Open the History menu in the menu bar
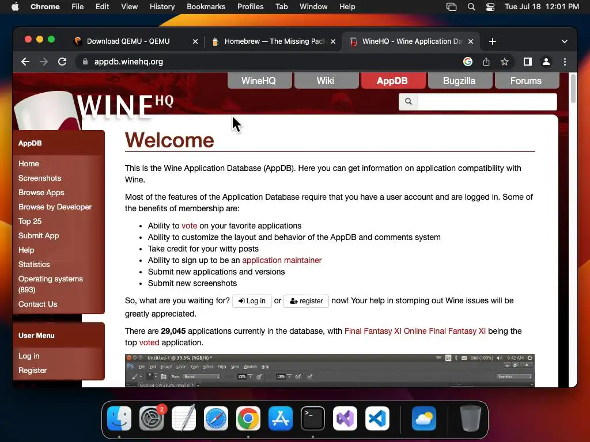Image resolution: width=590 pixels, height=442 pixels. pos(162,6)
